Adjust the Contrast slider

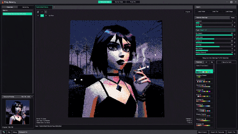pyautogui.click(x=214, y=46)
